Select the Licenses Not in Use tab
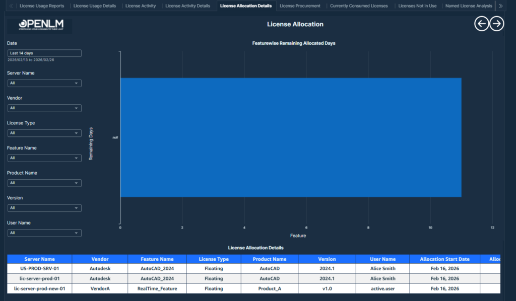This screenshot has height=301, width=516. tap(417, 6)
